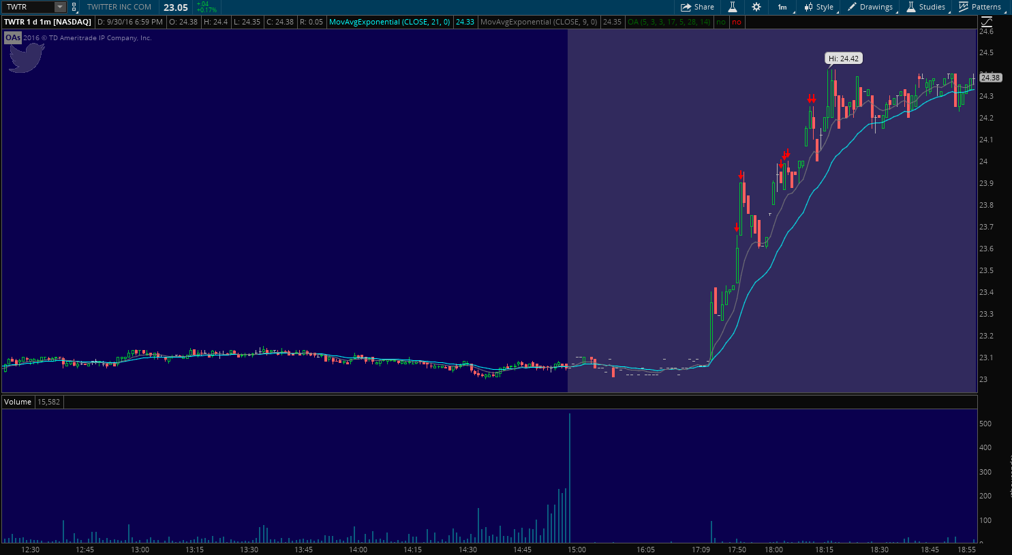Screen dimensions: 1012x555
Task: Click the OAs badge in chart corner
Action: point(12,38)
